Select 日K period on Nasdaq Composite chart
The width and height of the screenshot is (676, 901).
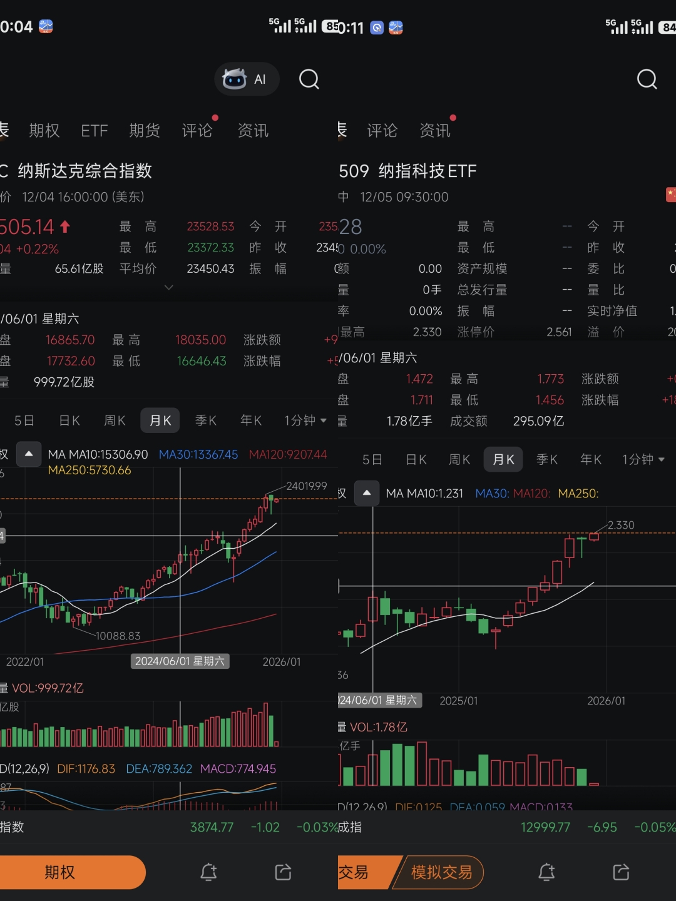coord(69,420)
